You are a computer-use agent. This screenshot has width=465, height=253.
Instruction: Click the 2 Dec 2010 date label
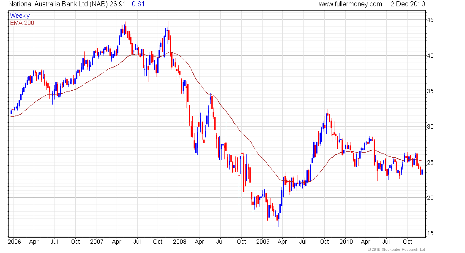coord(408,4)
